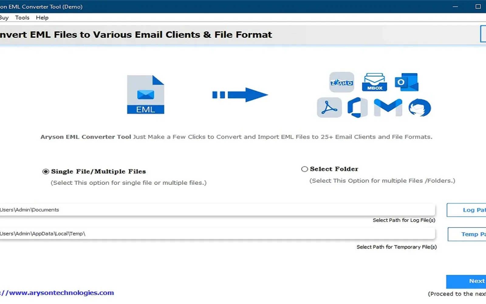Open the Help menu
Viewport: 486px width, 304px height.
42,18
